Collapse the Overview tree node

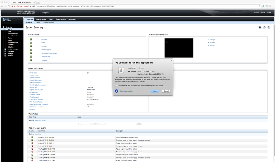point(4,27)
